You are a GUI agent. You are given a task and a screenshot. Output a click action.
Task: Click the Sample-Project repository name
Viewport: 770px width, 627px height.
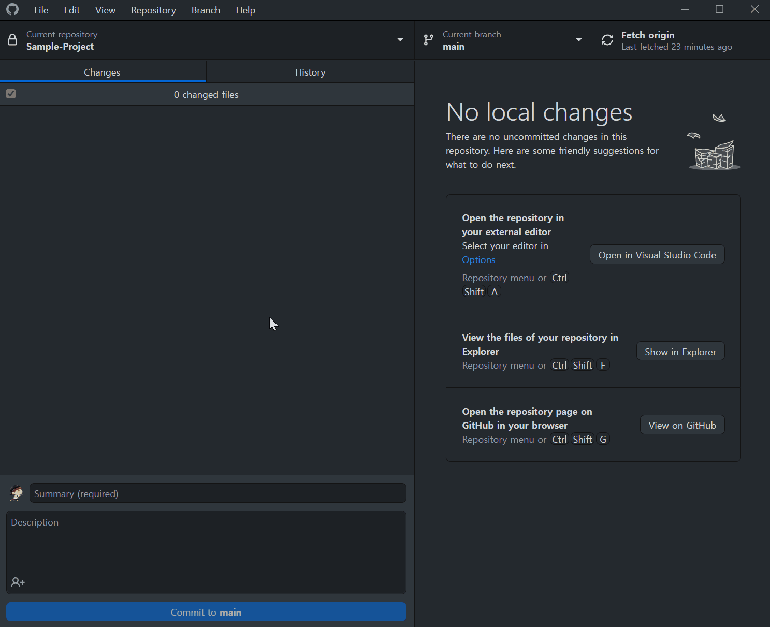click(x=60, y=47)
